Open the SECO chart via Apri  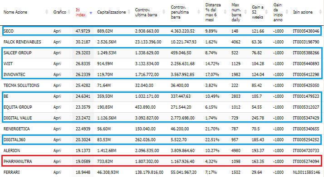(57, 31)
